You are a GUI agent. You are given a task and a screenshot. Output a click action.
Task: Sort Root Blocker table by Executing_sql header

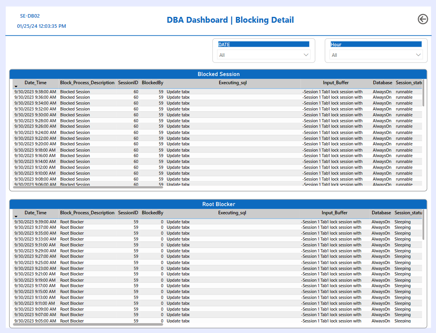pyautogui.click(x=232, y=213)
